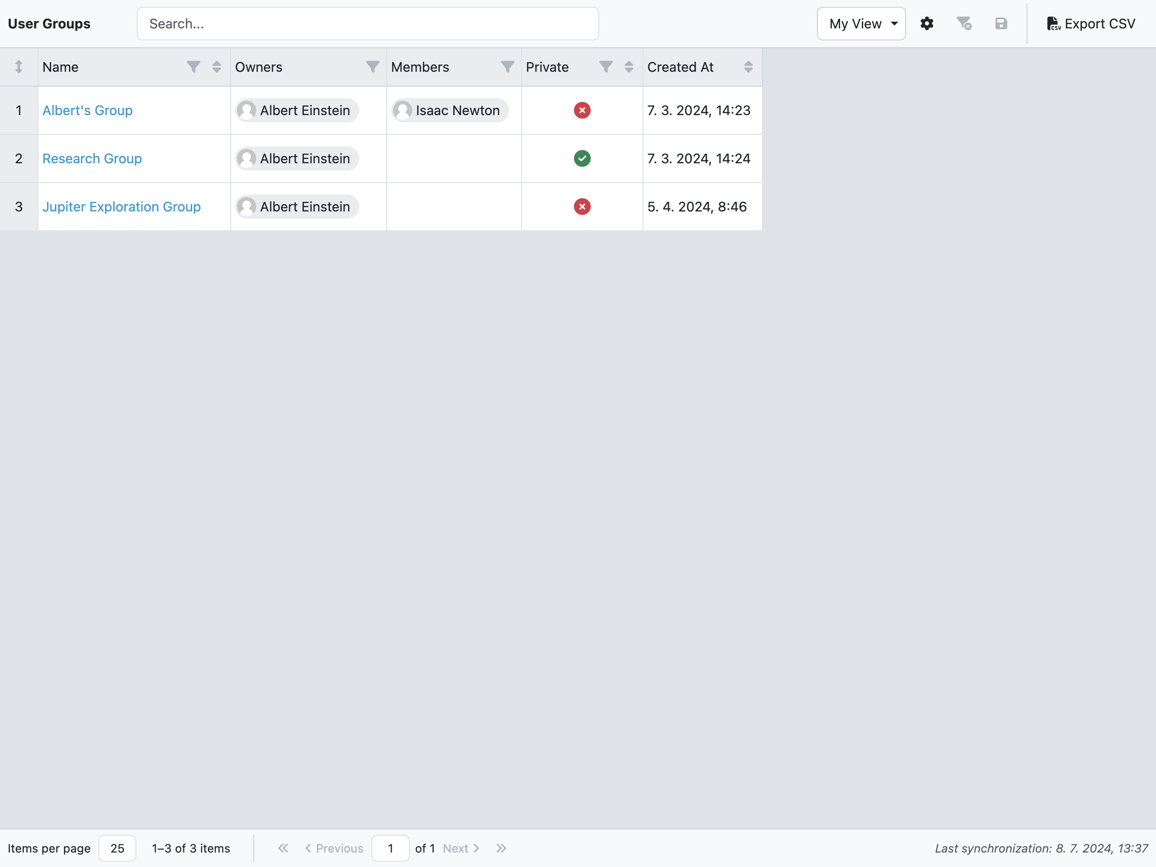The height and width of the screenshot is (867, 1156).
Task: Filter the Owners column
Action: [x=373, y=67]
